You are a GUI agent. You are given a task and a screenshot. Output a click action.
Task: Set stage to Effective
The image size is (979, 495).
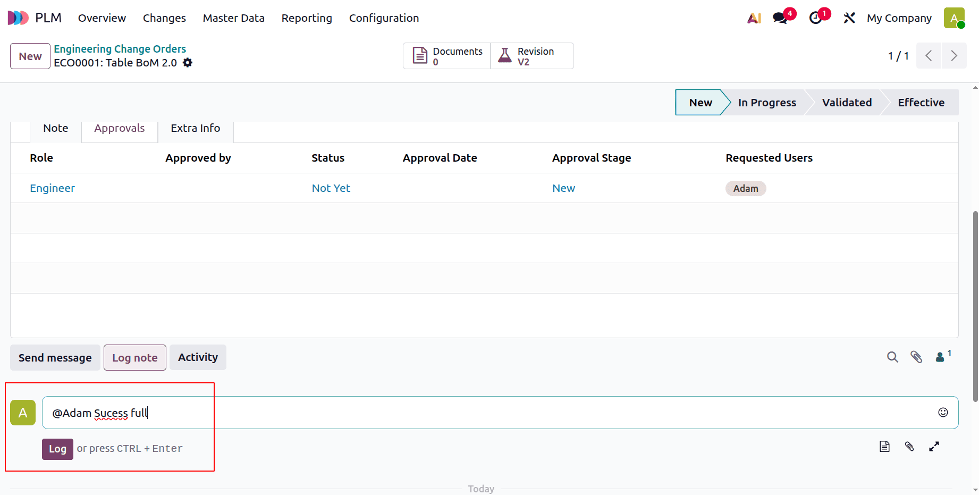921,103
